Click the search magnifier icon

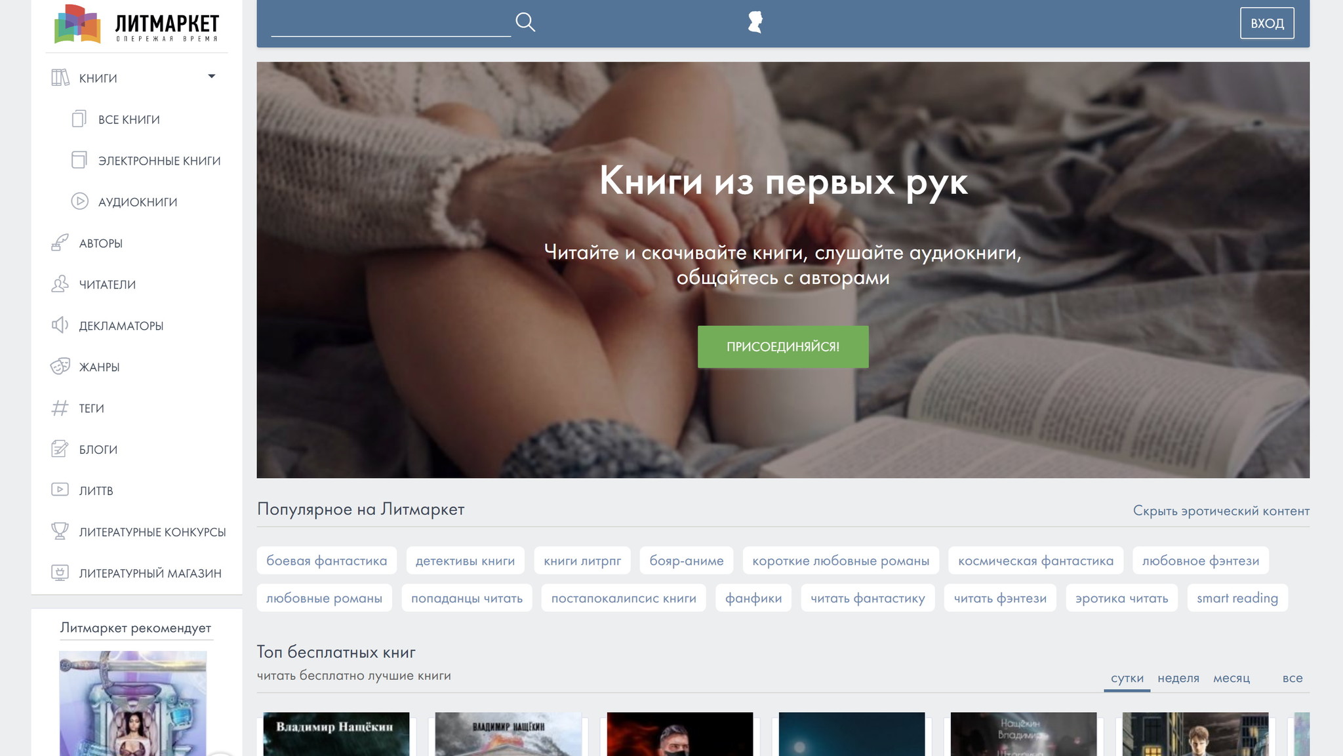(525, 22)
